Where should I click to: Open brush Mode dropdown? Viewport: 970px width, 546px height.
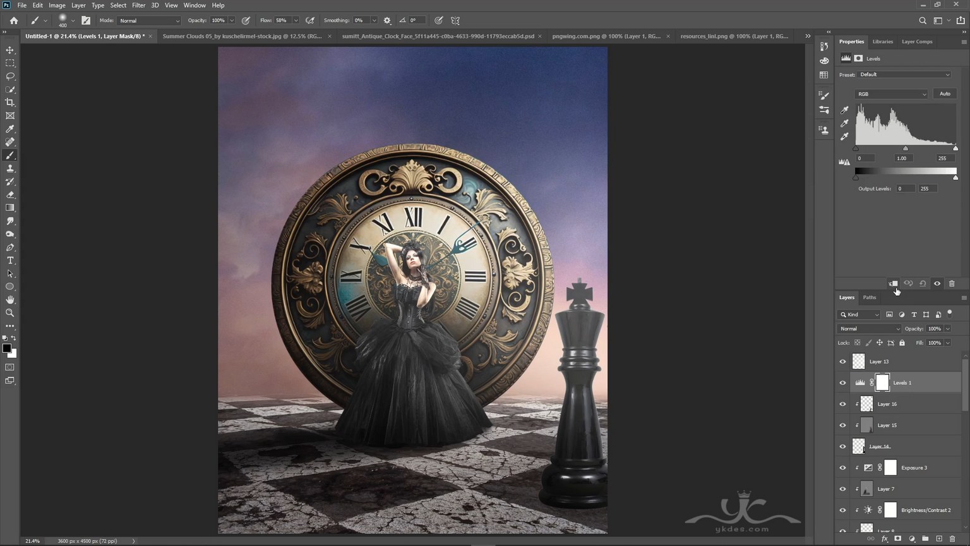click(x=148, y=21)
